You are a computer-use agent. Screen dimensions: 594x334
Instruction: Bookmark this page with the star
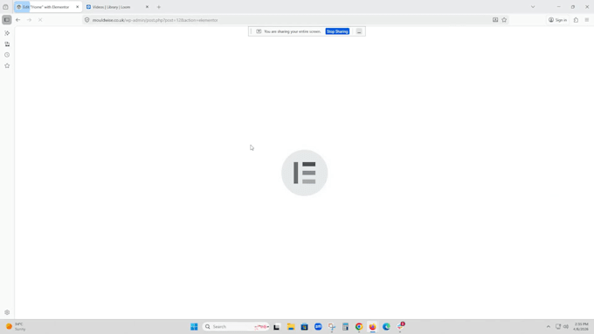tap(504, 20)
